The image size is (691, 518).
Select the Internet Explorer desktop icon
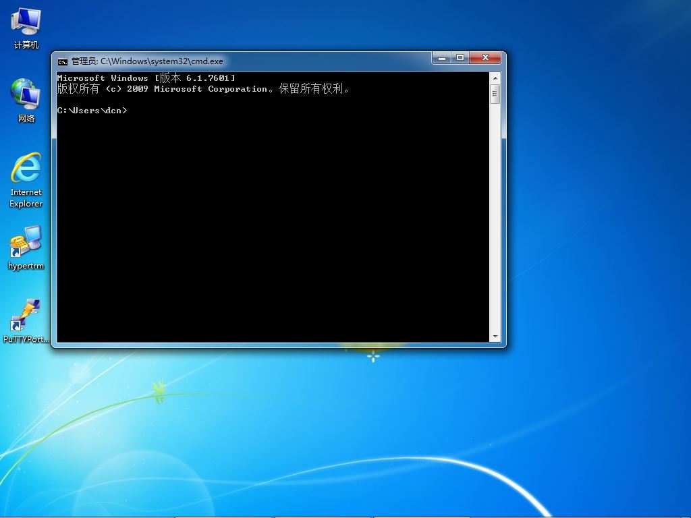26,179
